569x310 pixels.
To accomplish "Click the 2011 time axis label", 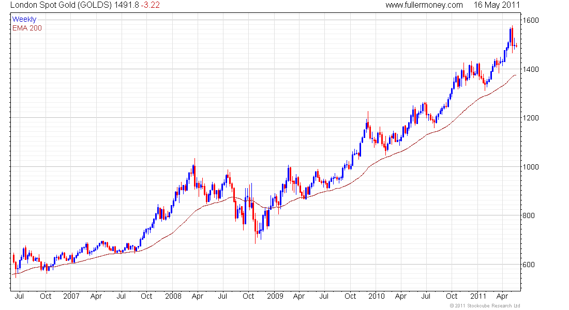I will pos(478,296).
